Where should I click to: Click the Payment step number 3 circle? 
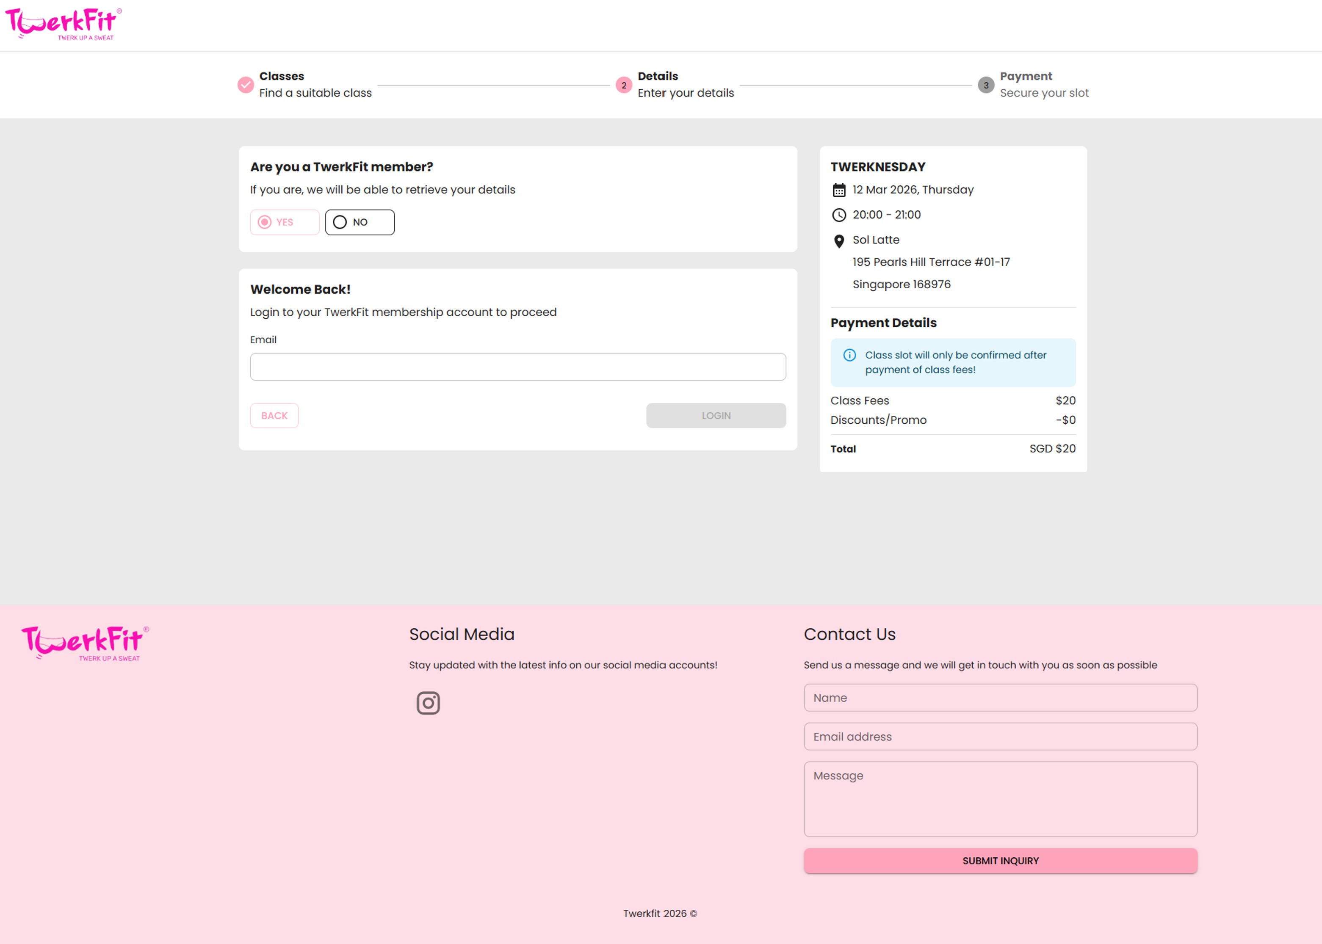click(985, 85)
